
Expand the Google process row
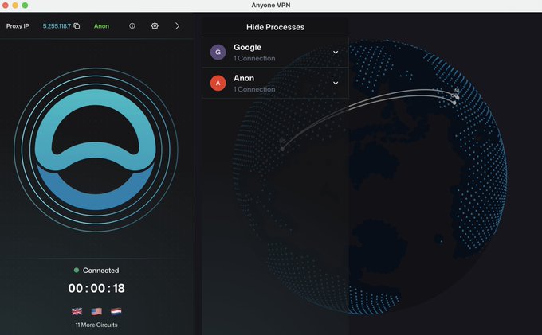tap(336, 53)
